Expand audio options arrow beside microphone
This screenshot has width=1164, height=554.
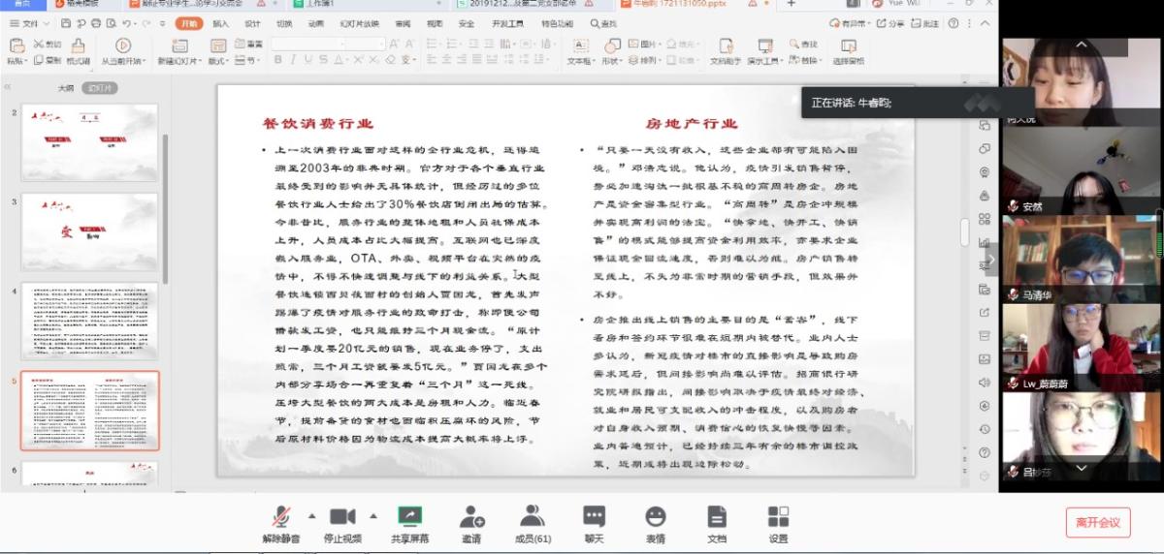tap(311, 515)
